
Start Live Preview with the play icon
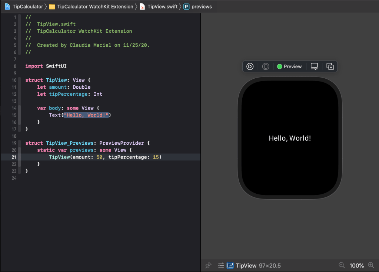coord(250,66)
